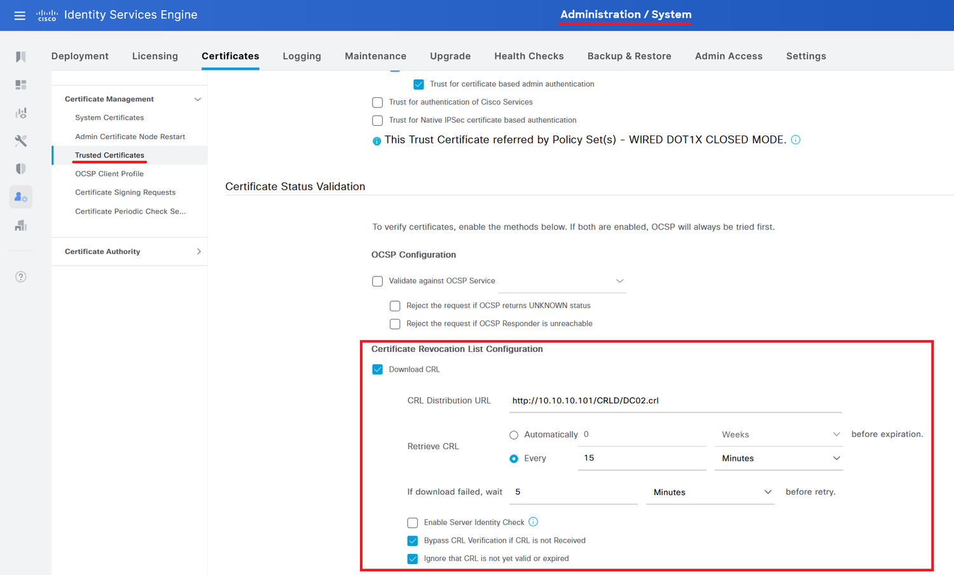Open System Certificates in sidebar
Viewport: 954px width, 575px height.
click(109, 118)
